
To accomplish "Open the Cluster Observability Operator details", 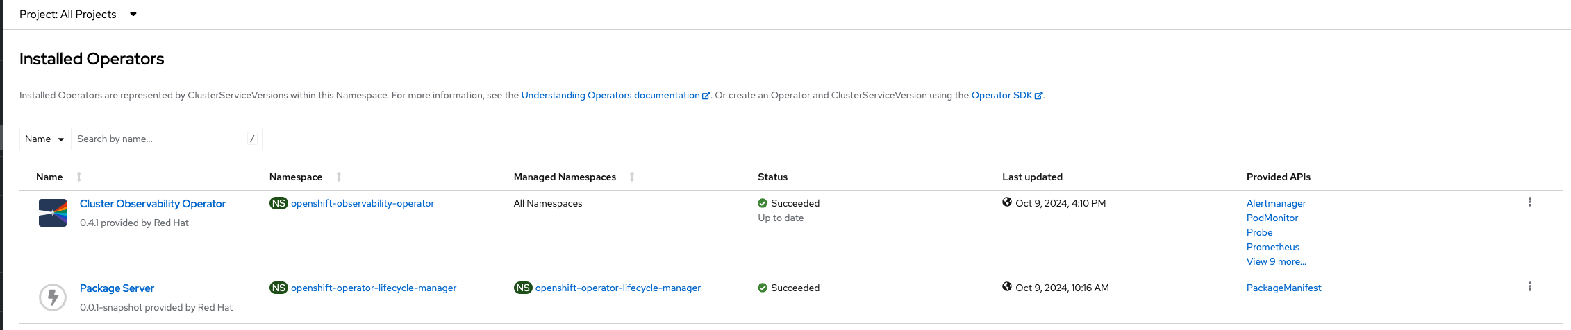I will [x=153, y=204].
